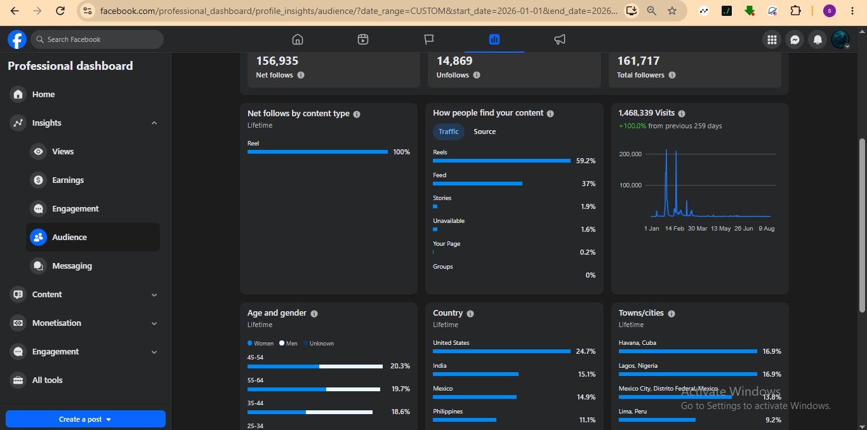This screenshot has height=430, width=867.
Task: Open the Facebook menu grid icon
Action: tap(772, 39)
